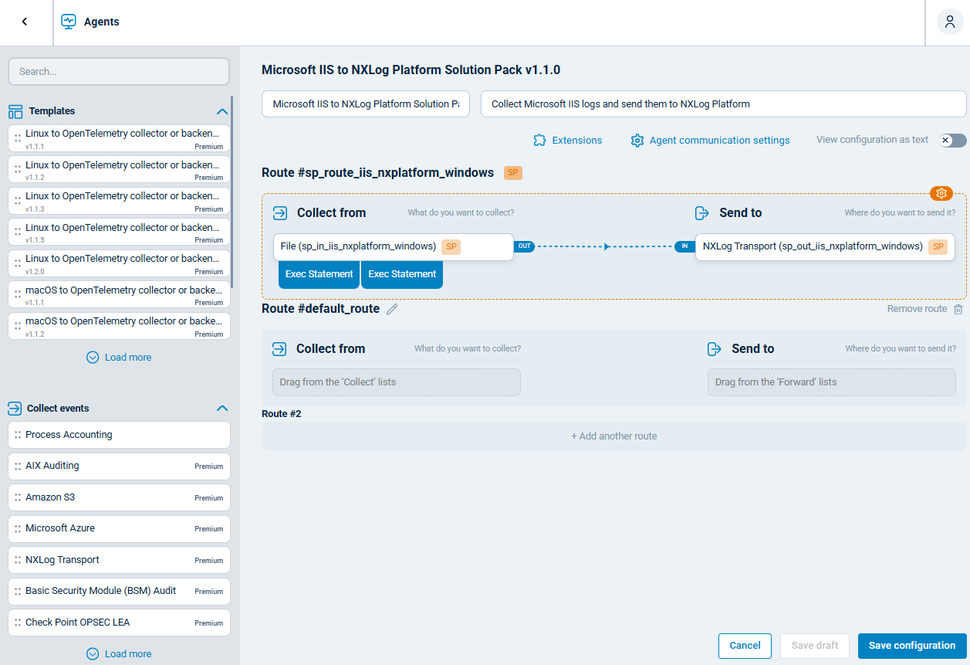Click first Exec Statement button

(x=319, y=274)
